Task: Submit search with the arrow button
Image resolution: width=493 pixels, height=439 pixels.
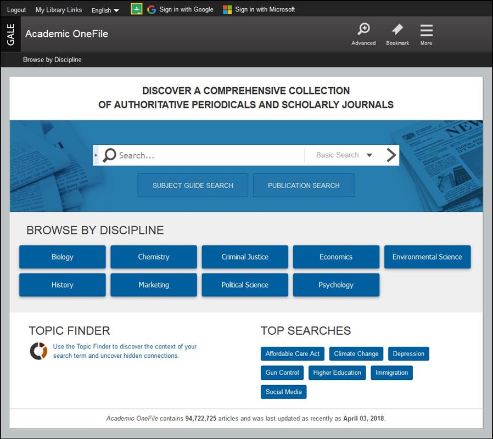Action: tap(391, 155)
